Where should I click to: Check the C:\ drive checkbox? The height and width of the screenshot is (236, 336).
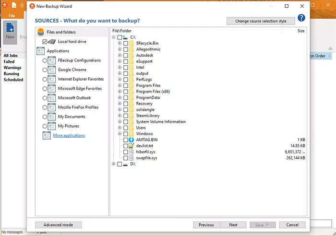click(120, 37)
